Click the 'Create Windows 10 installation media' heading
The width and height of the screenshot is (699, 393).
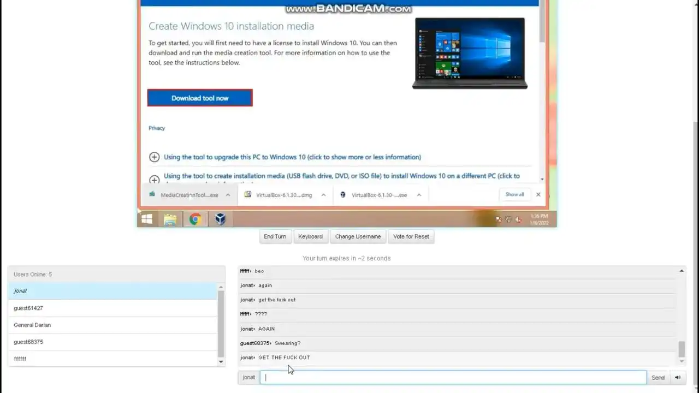[231, 26]
